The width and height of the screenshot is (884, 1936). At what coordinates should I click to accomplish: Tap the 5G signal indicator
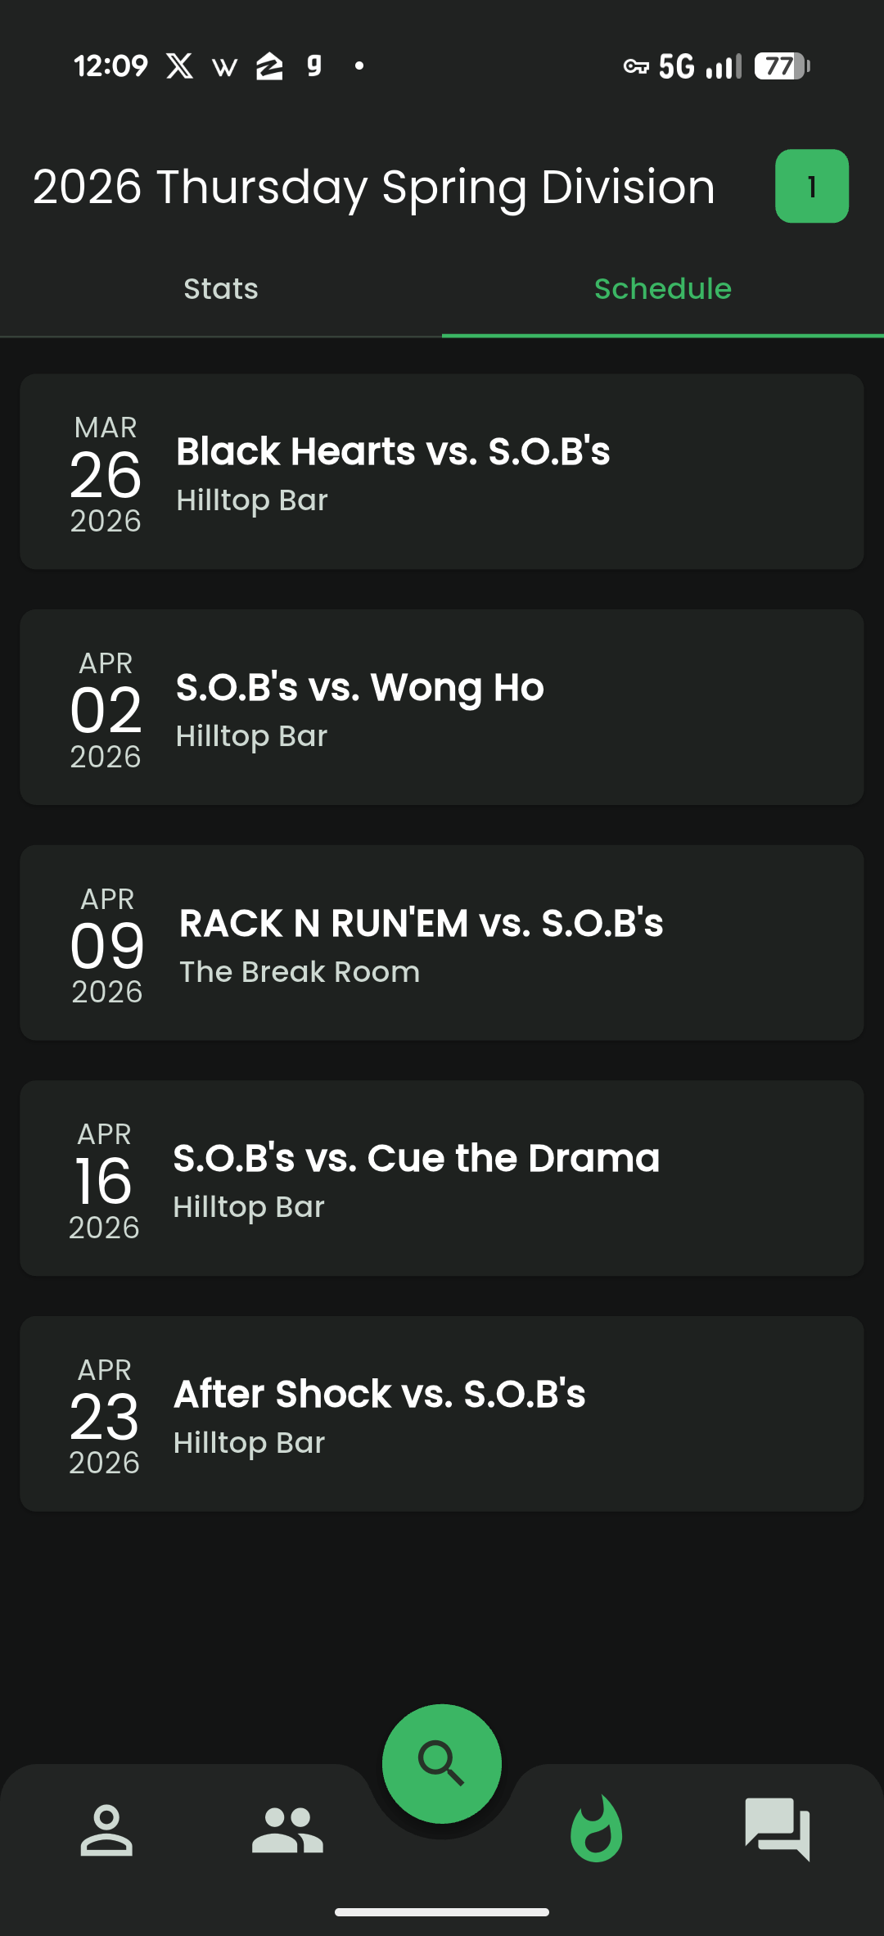[x=676, y=66]
